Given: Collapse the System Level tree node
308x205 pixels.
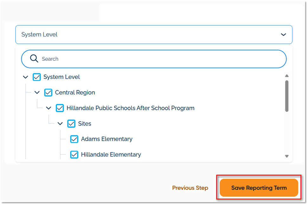Looking at the screenshot, I should click(x=26, y=77).
